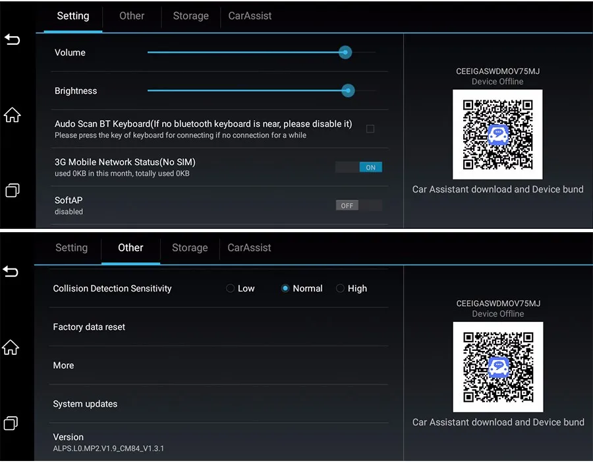Click the Volume slider handle

tap(345, 52)
